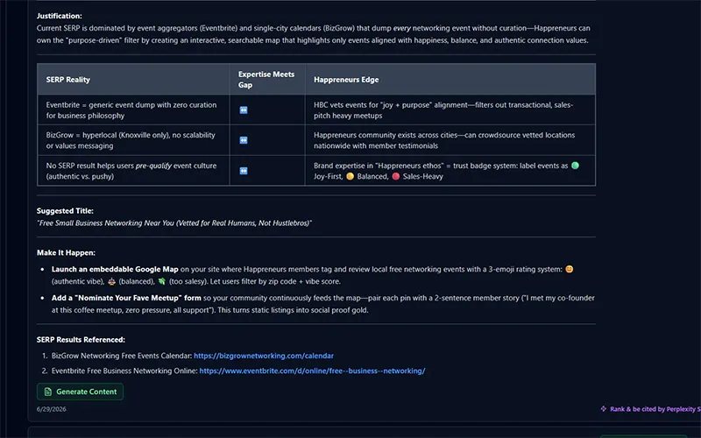Image resolution: width=701 pixels, height=438 pixels.
Task: Click the sparkle icon beside Rank & be cited
Action: (x=604, y=408)
